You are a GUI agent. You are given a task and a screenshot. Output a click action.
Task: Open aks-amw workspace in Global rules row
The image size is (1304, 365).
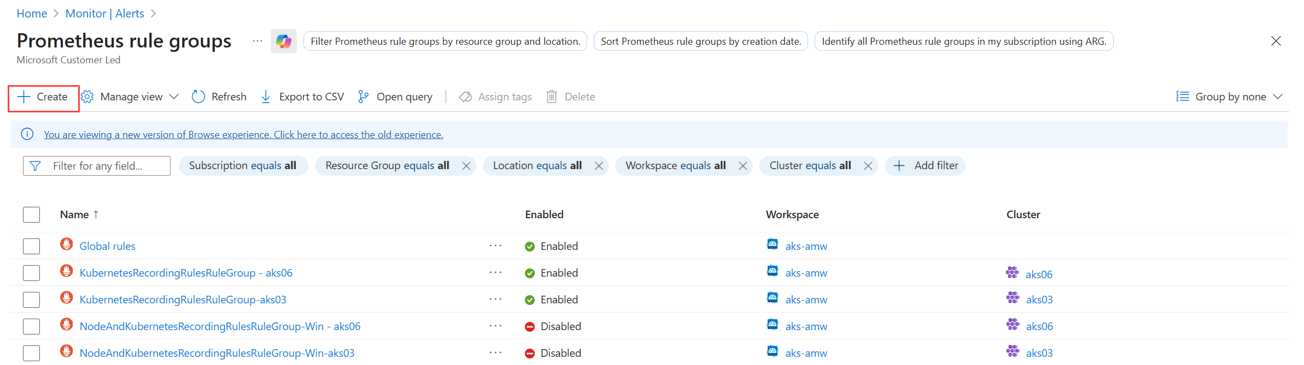[x=806, y=247]
